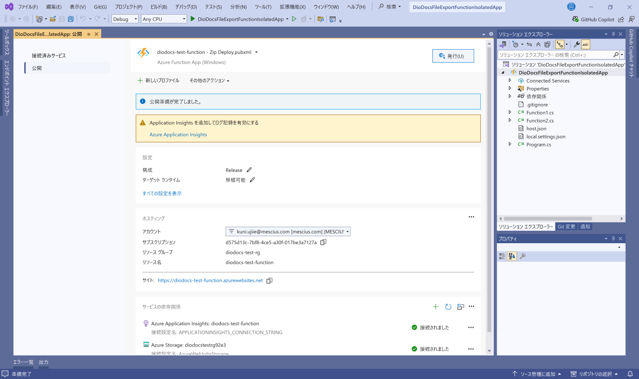This screenshot has height=379, width=639.
Task: Open Properties wrench in Solution Explorer toolbar
Action: click(x=577, y=44)
